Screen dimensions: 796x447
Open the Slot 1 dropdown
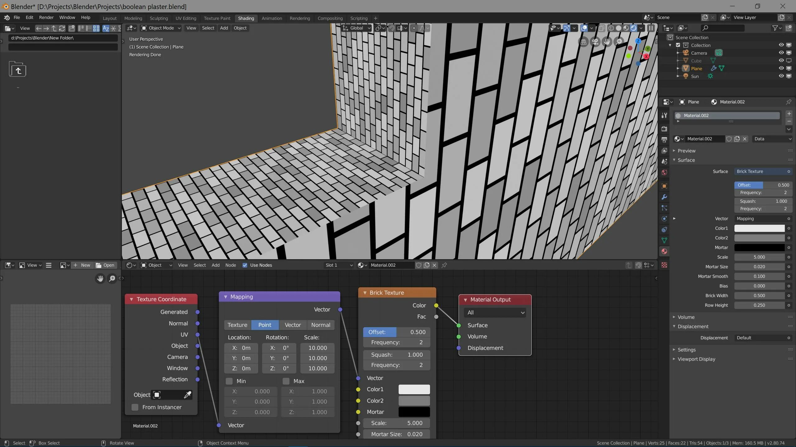pos(339,265)
